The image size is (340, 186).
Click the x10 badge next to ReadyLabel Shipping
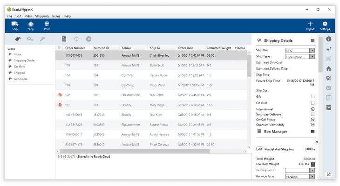(259, 149)
